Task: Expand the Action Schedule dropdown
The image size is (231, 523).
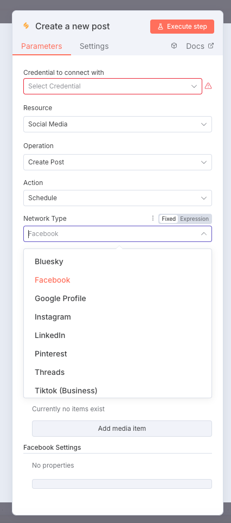Action: pos(118,198)
